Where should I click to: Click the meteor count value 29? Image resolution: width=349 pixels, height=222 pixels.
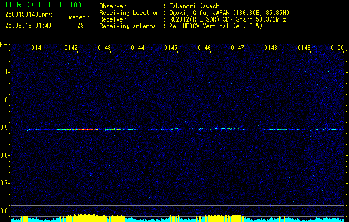click(x=80, y=26)
